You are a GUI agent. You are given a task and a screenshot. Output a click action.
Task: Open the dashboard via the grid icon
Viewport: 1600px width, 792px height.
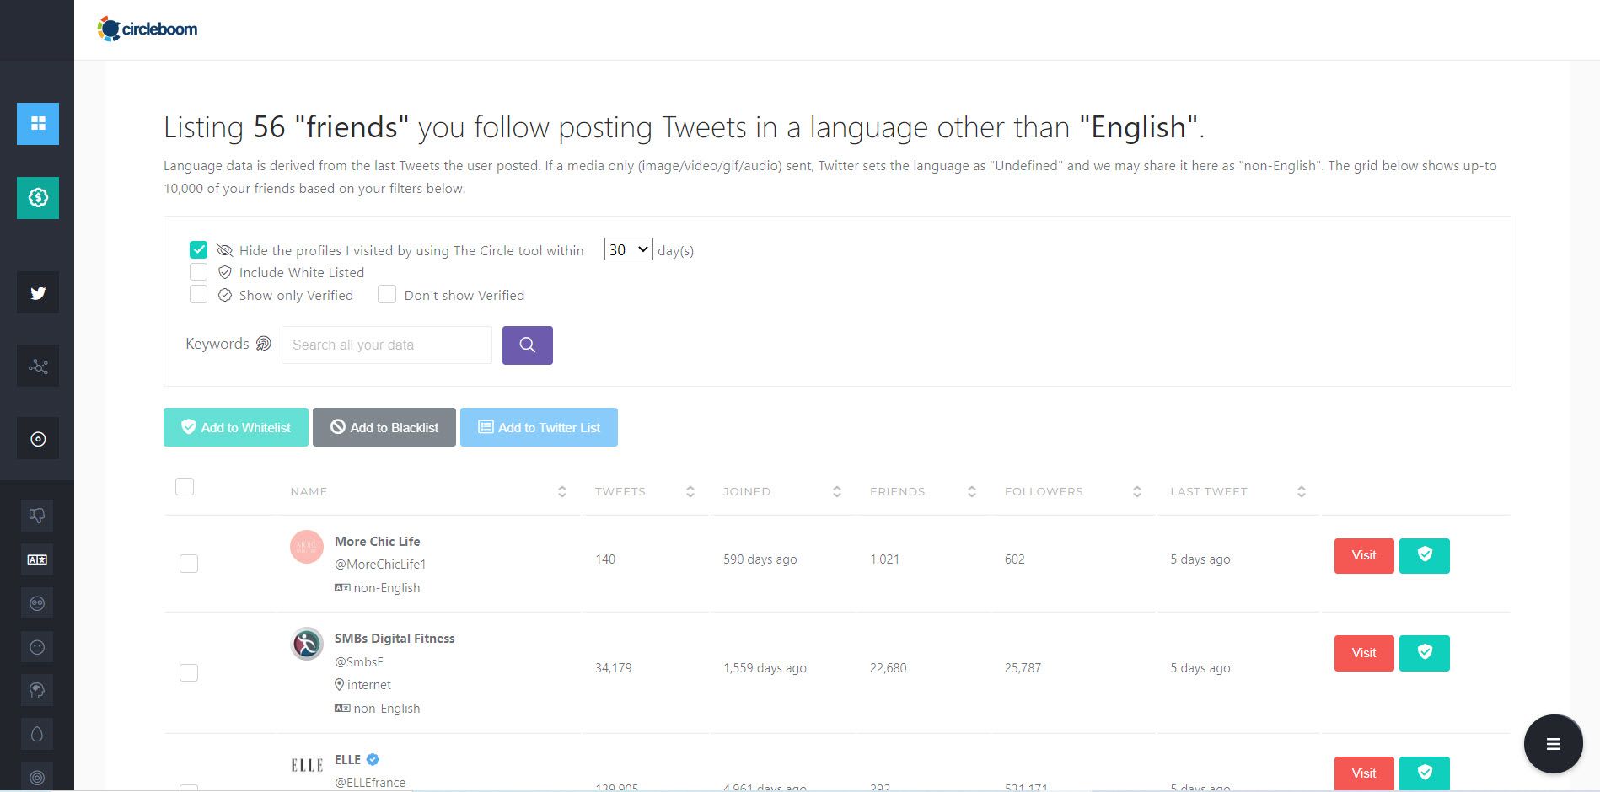pos(37,124)
